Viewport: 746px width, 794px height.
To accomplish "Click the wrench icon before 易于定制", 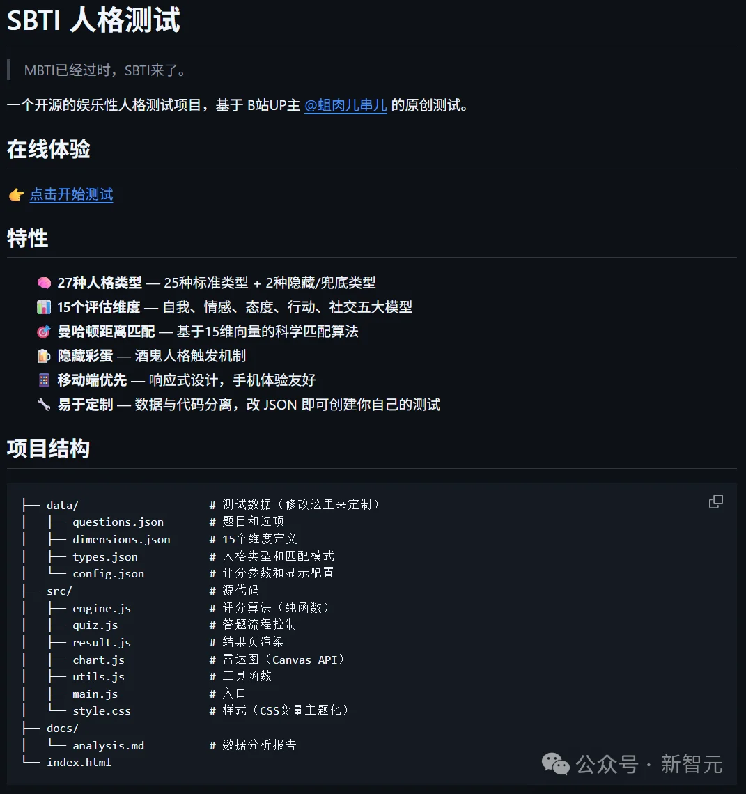I will point(44,405).
